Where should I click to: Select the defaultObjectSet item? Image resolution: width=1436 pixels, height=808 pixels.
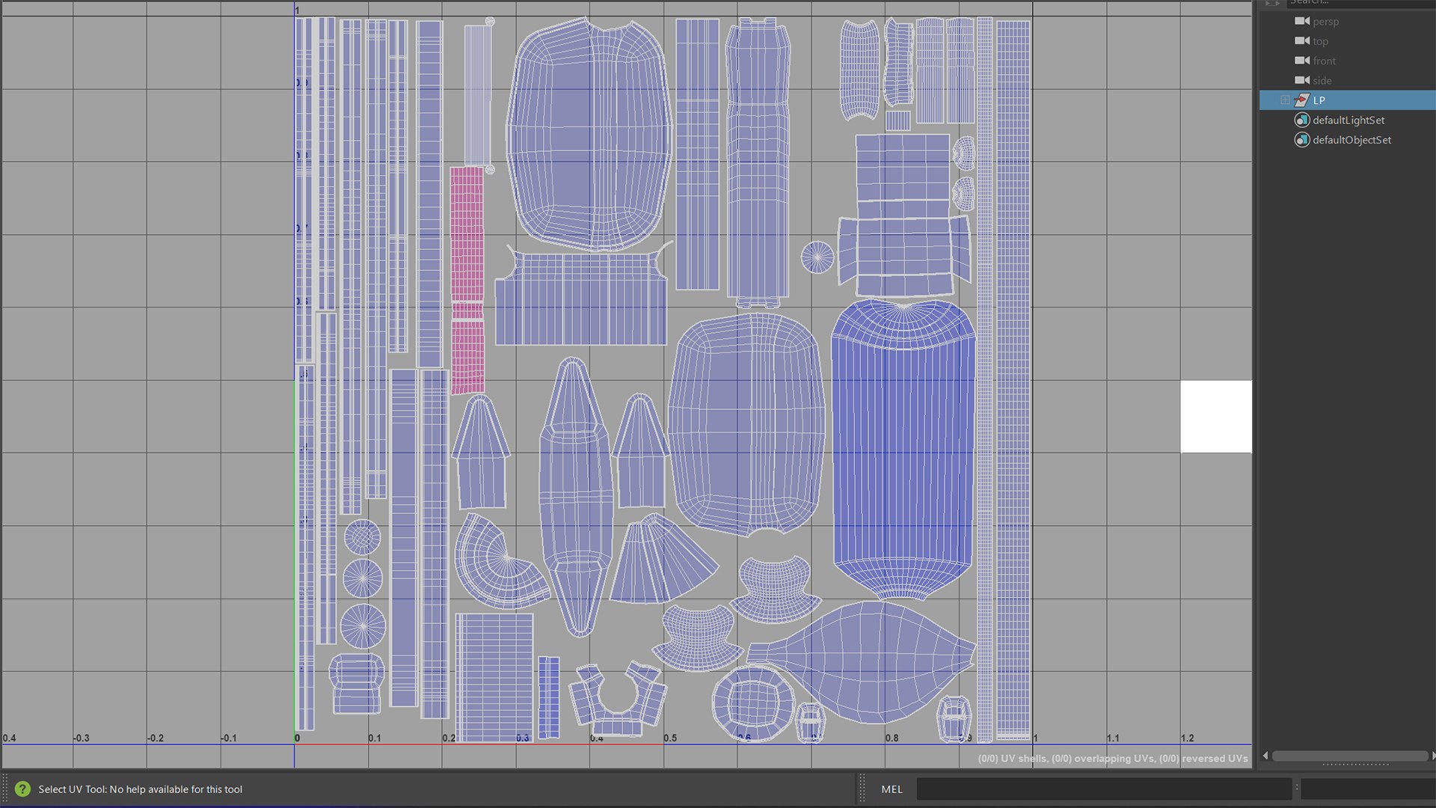point(1351,140)
